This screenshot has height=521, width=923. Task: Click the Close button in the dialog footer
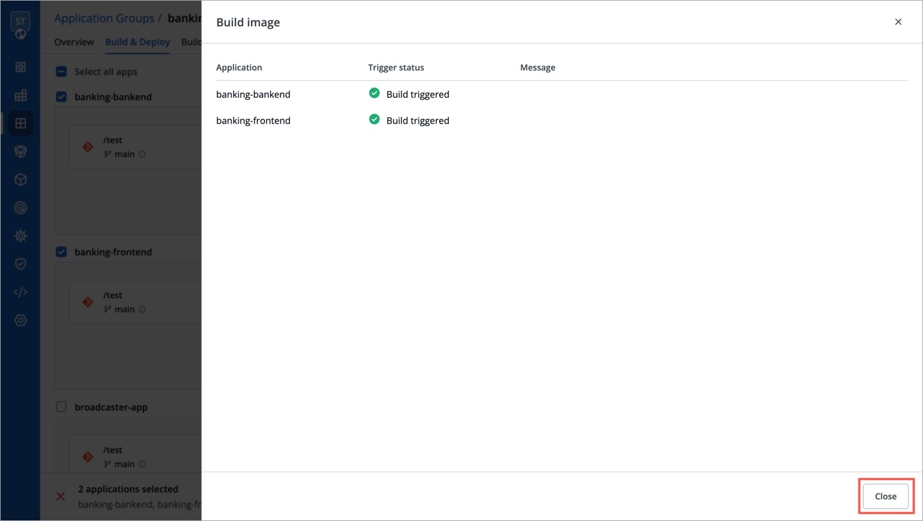[885, 496]
